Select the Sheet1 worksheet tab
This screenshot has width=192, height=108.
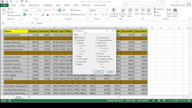pyautogui.click(x=19, y=97)
